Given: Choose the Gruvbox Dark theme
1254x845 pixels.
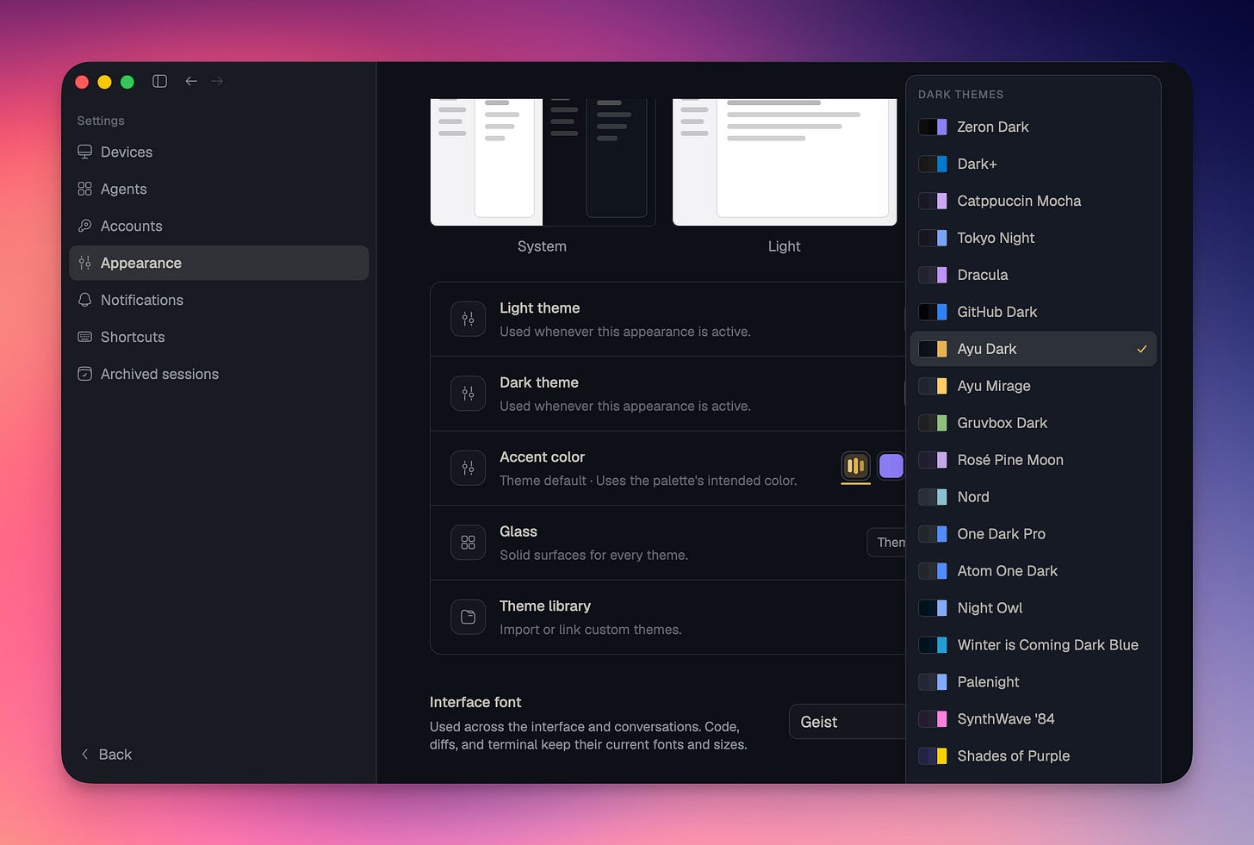Looking at the screenshot, I should 1034,423.
